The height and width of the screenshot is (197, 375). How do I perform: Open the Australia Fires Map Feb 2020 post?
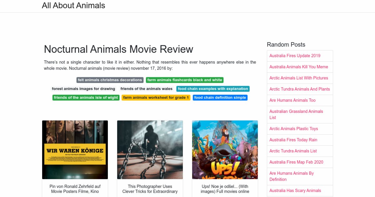point(296,162)
